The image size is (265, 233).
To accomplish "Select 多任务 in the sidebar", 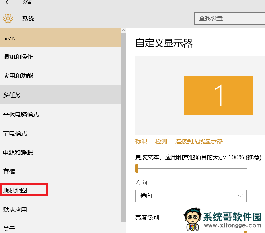I will [60, 95].
